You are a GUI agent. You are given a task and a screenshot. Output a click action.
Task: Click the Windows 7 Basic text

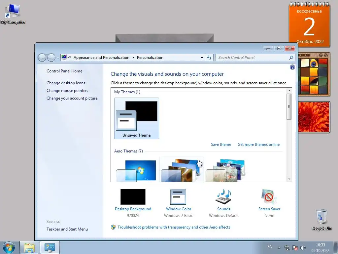point(179,216)
